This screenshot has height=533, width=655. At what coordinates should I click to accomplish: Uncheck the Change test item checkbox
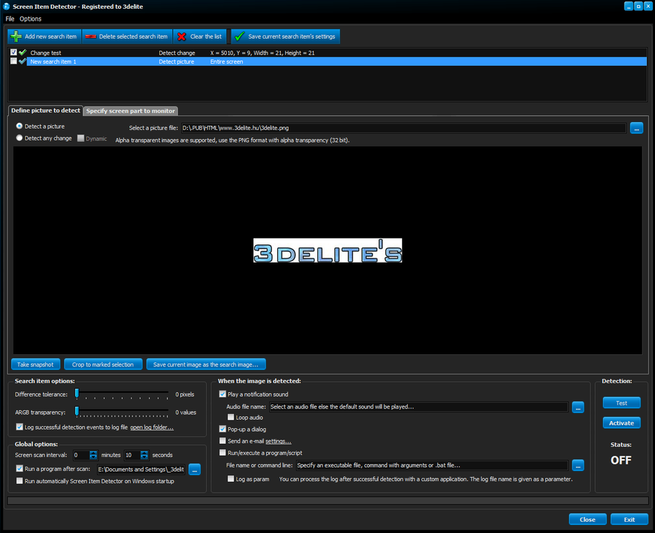(14, 53)
